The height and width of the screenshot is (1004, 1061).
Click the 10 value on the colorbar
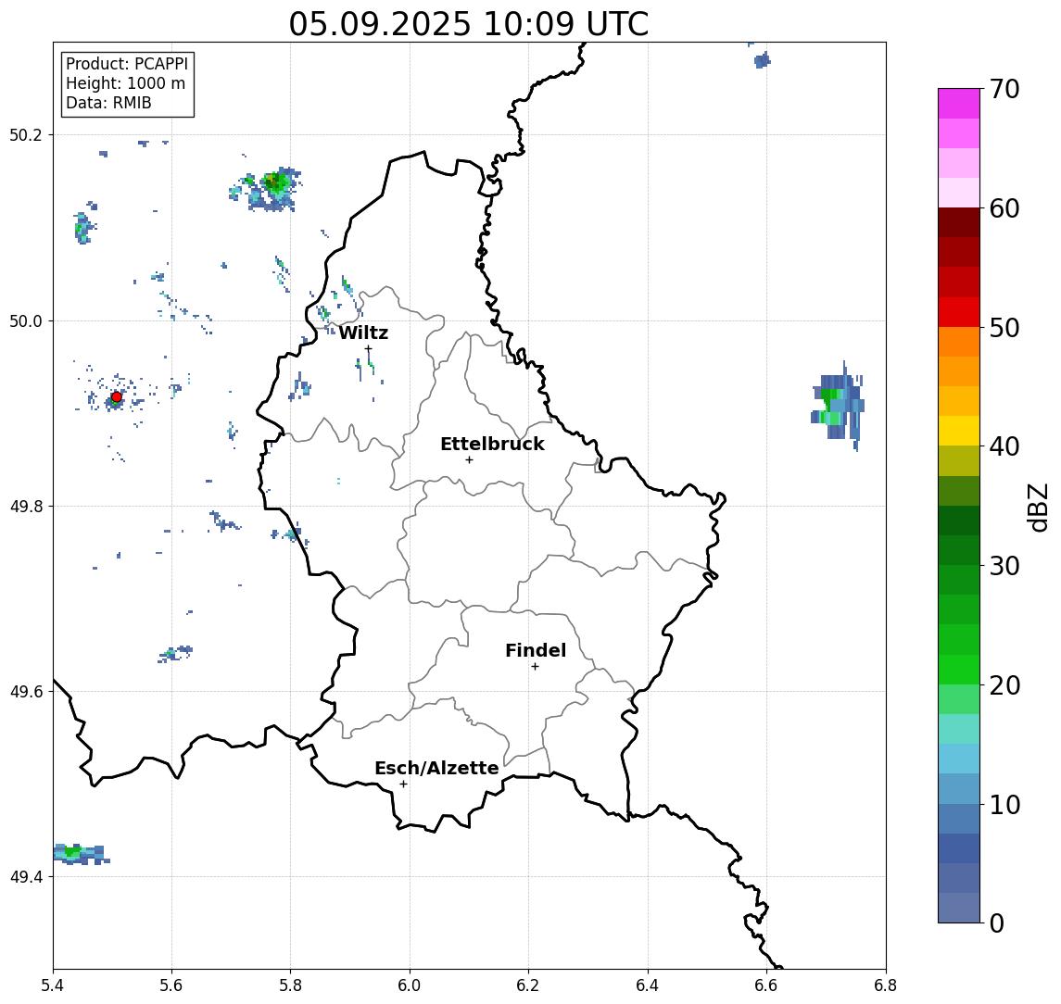tap(1004, 804)
